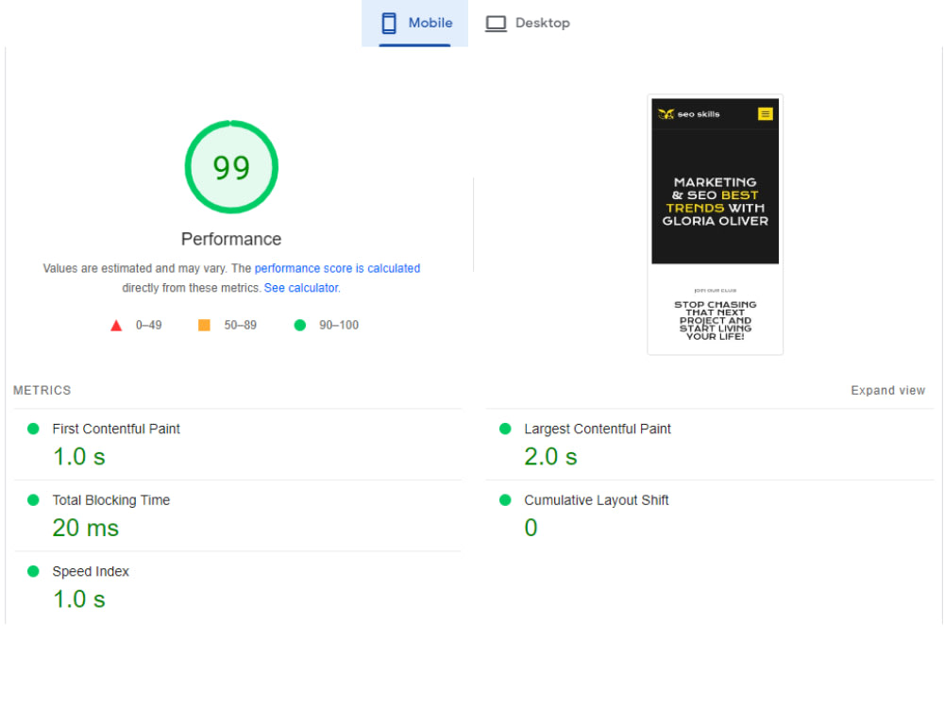Click the green dot beside Cumulative Layout Shift
944x708 pixels.
pyautogui.click(x=505, y=499)
